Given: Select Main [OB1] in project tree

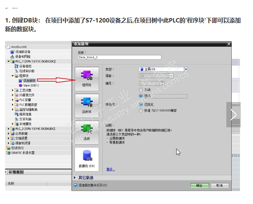Looking at the screenshot, I should click(31, 85).
